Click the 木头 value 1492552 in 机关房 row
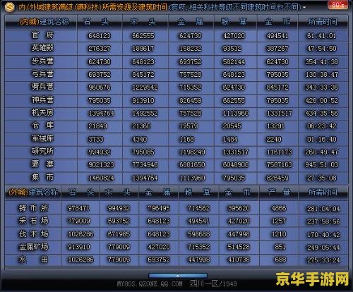The image size is (353, 292). click(145, 114)
